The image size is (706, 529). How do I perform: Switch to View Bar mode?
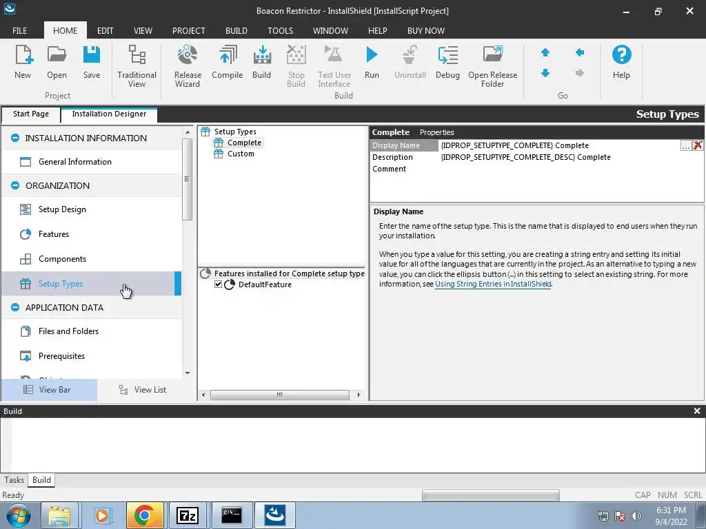[x=49, y=390]
